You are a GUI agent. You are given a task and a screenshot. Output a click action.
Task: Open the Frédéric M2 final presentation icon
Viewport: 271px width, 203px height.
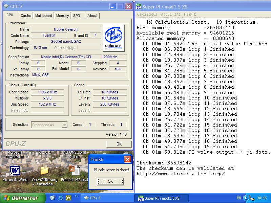click(75, 171)
